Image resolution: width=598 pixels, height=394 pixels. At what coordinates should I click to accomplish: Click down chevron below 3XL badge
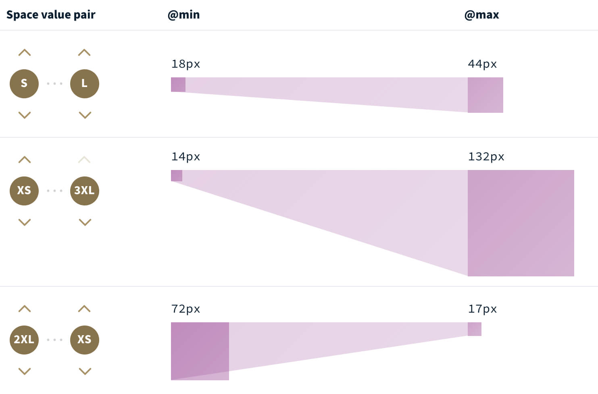point(85,222)
